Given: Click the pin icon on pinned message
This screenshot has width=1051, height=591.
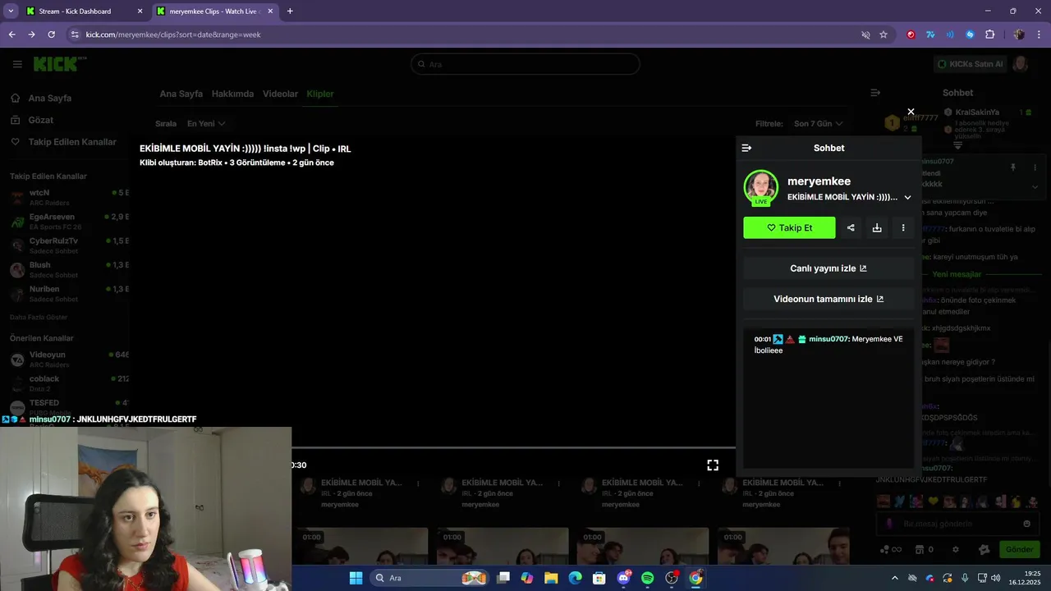Looking at the screenshot, I should point(1013,167).
